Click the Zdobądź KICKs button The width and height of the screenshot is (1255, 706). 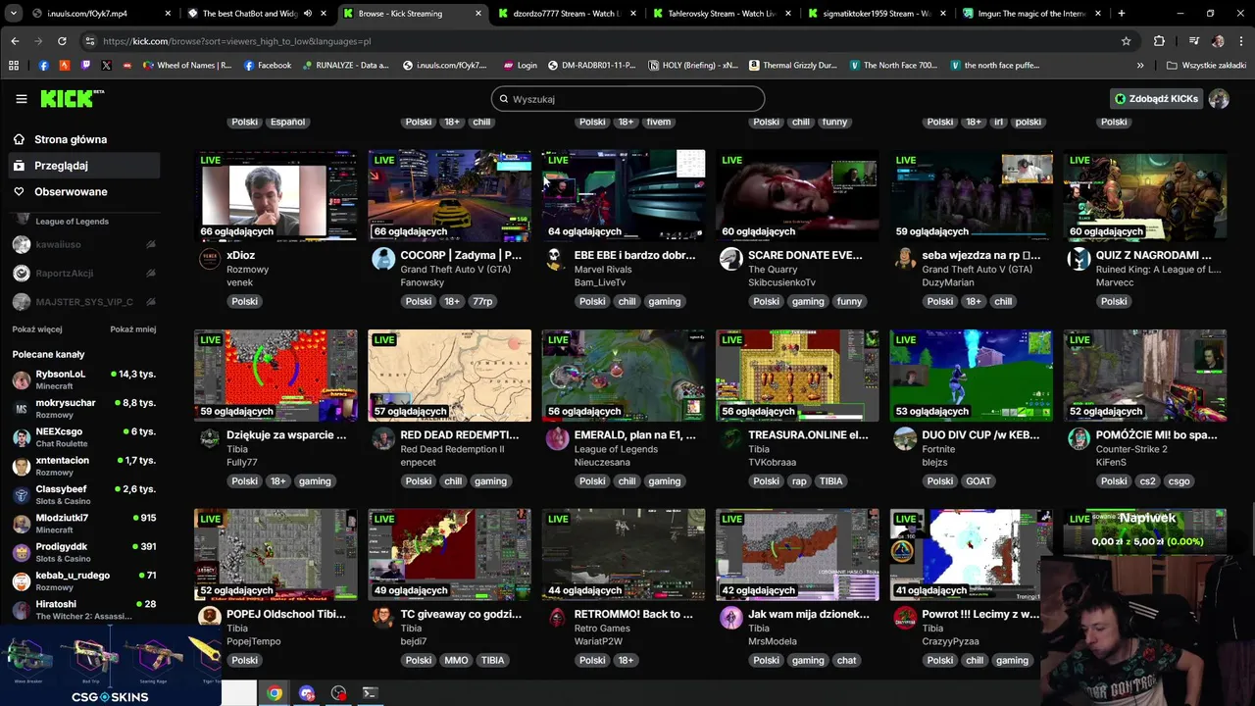click(1157, 99)
